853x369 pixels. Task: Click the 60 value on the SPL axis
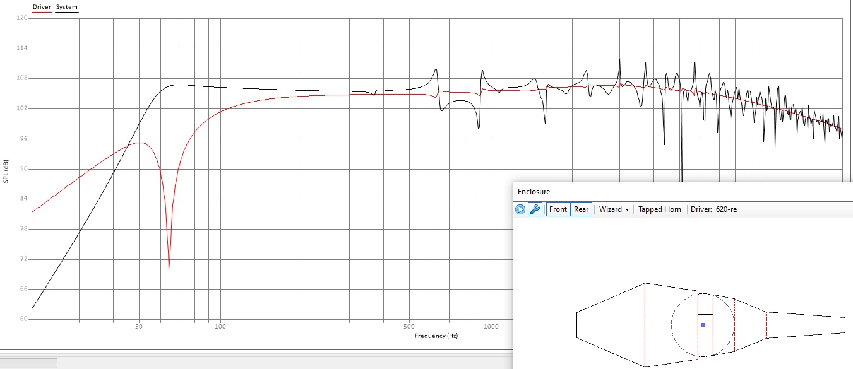click(x=24, y=319)
